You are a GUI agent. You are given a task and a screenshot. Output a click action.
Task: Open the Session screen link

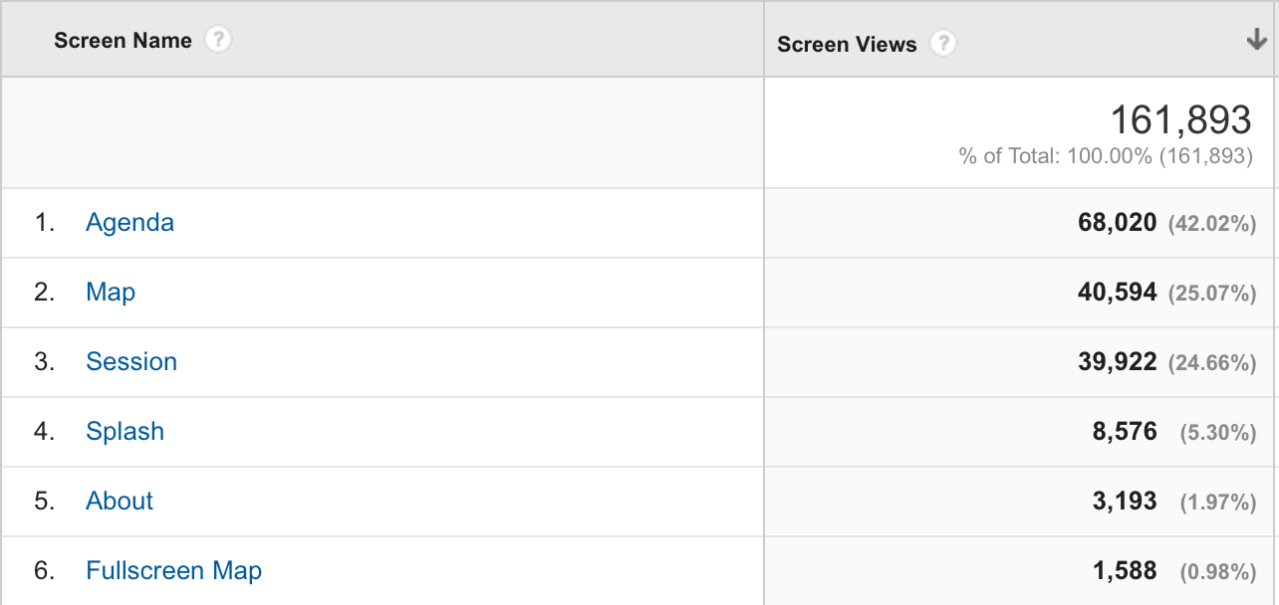pyautogui.click(x=131, y=362)
